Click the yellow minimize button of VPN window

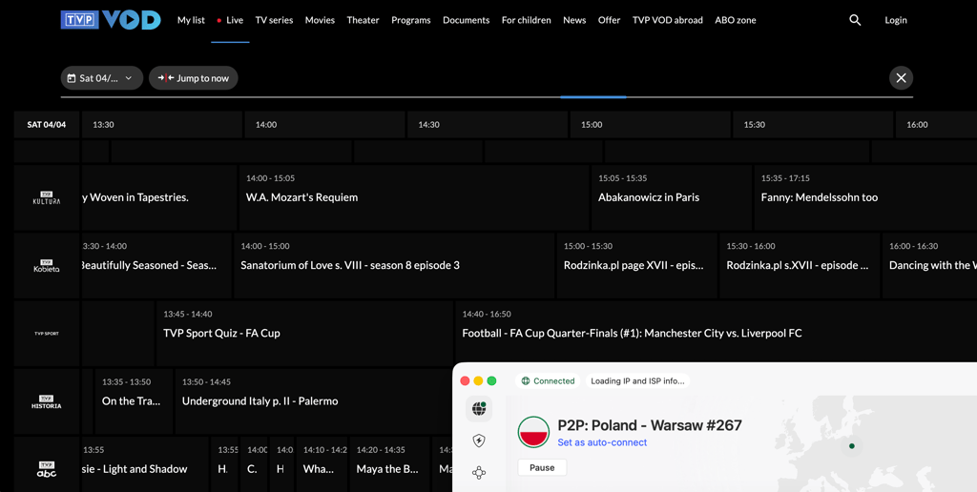tap(478, 380)
